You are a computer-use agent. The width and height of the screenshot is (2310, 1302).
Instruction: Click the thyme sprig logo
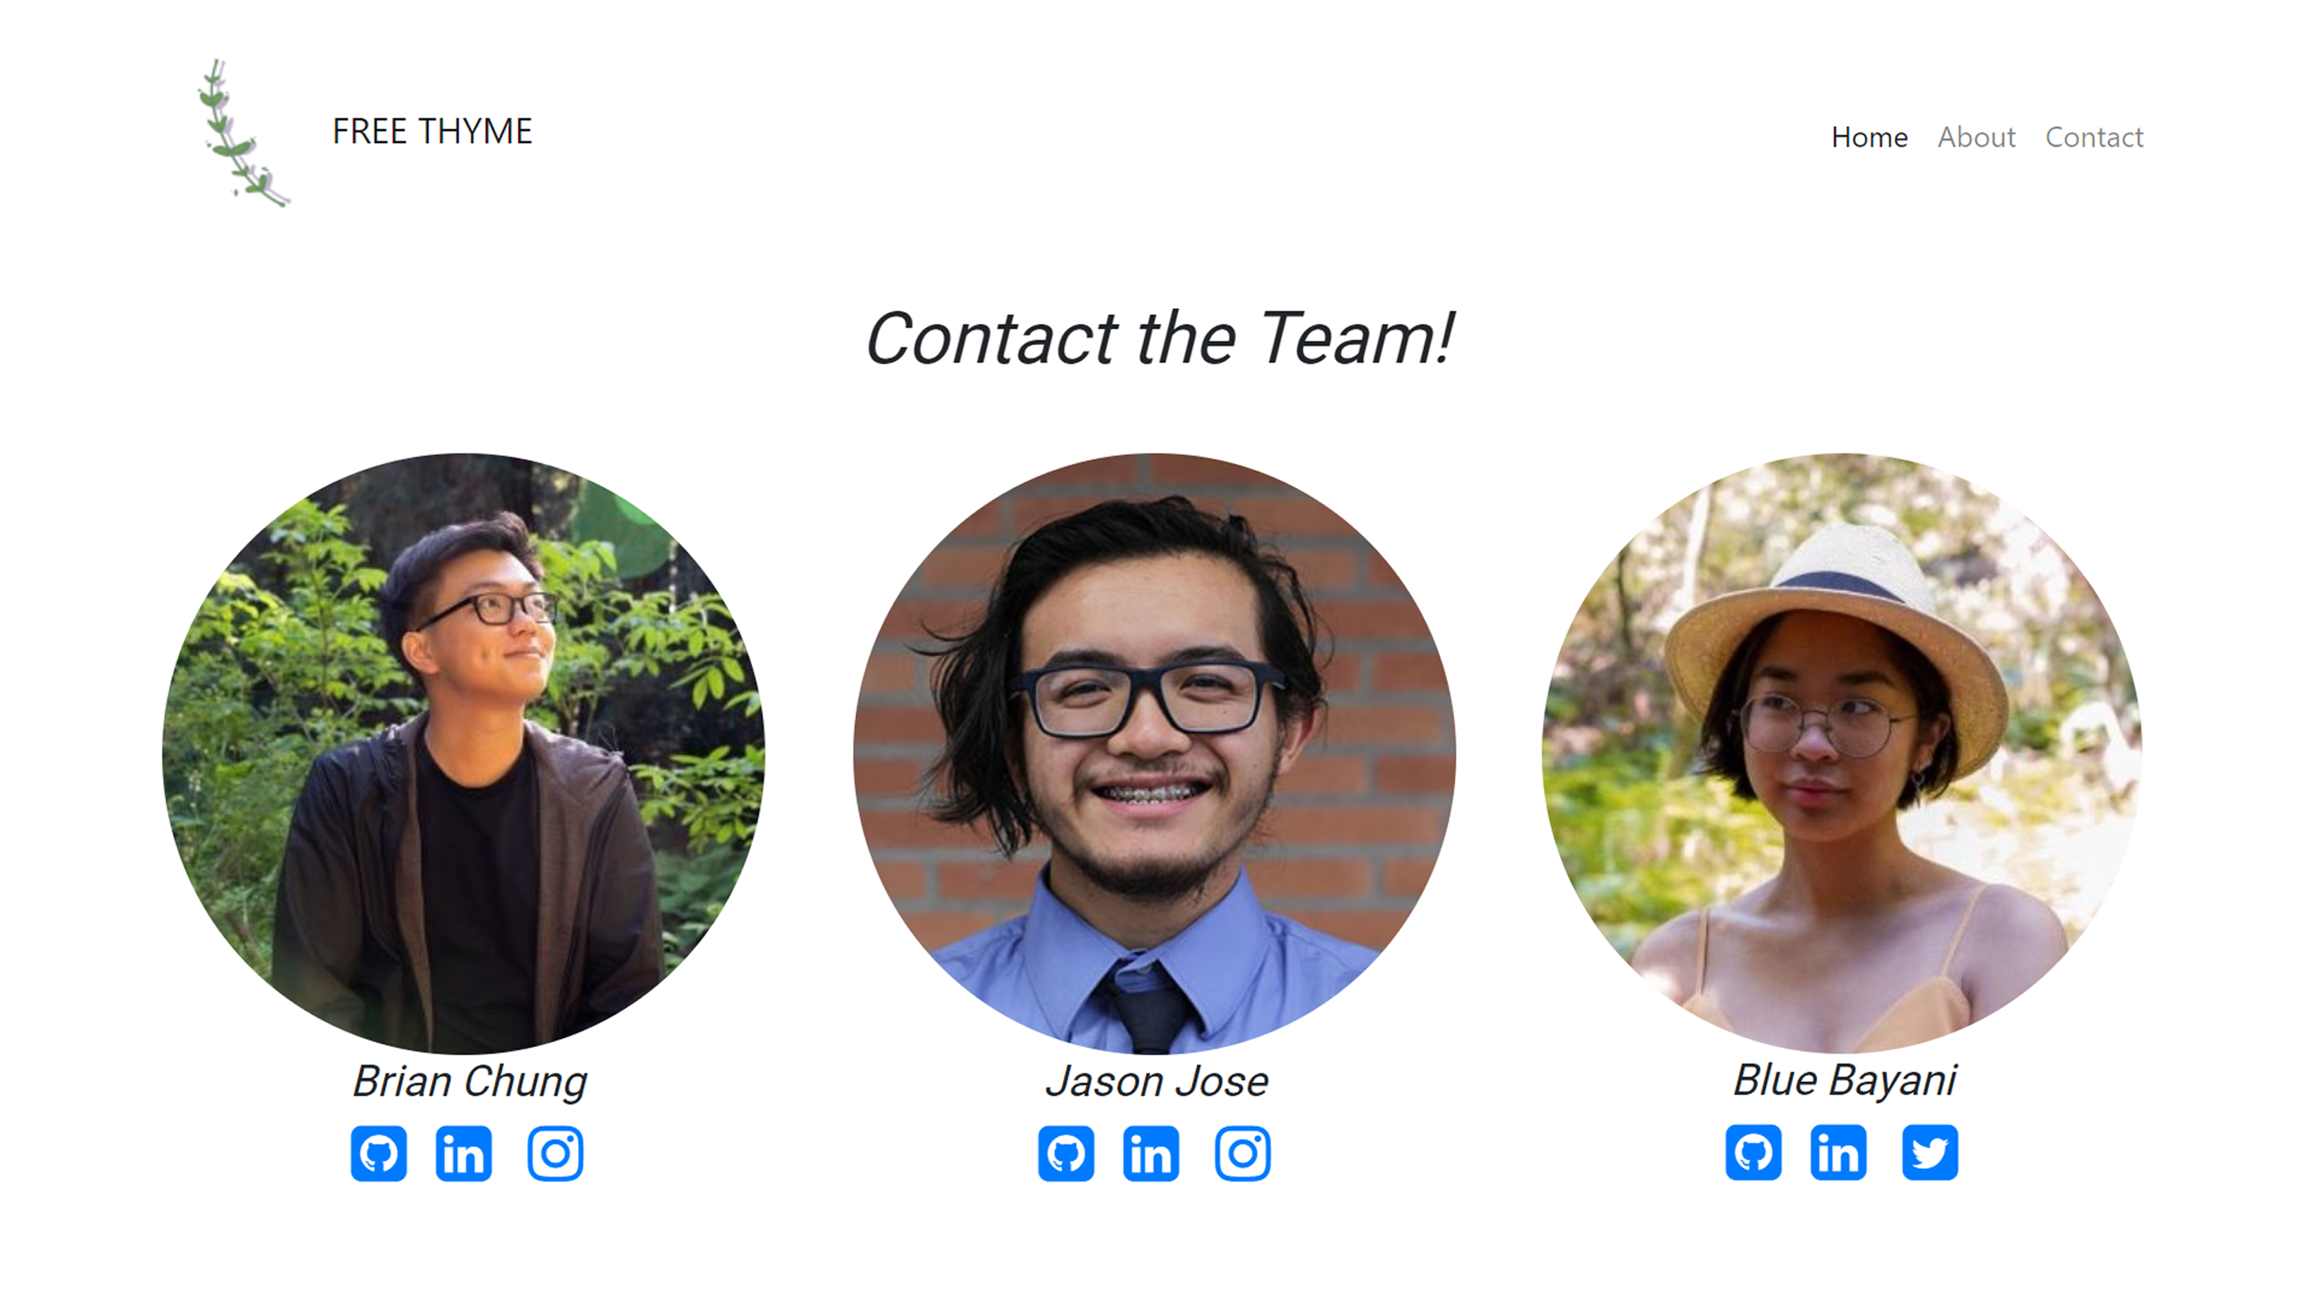tap(243, 133)
